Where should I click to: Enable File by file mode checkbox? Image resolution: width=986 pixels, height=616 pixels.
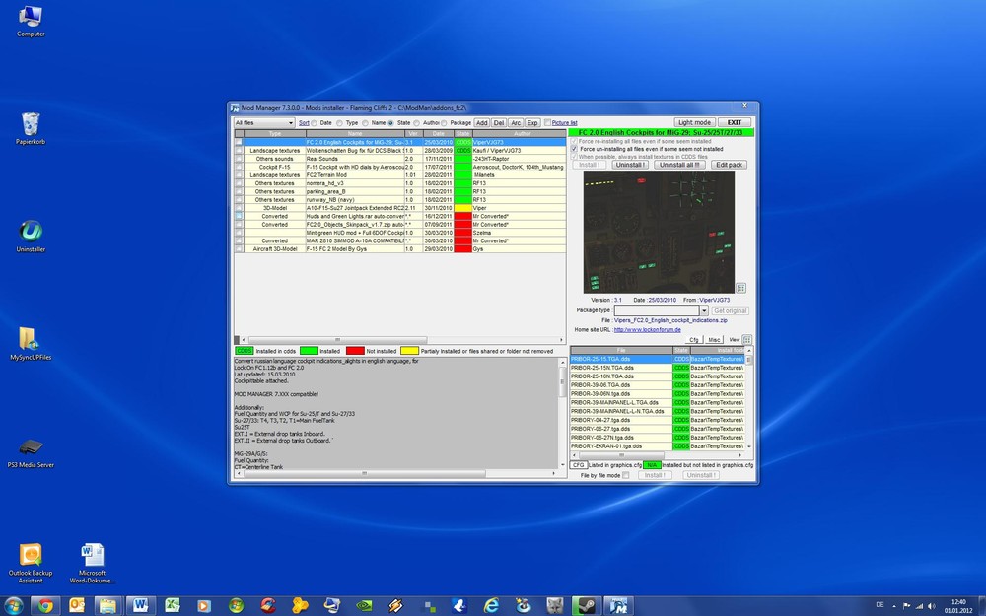(x=625, y=475)
